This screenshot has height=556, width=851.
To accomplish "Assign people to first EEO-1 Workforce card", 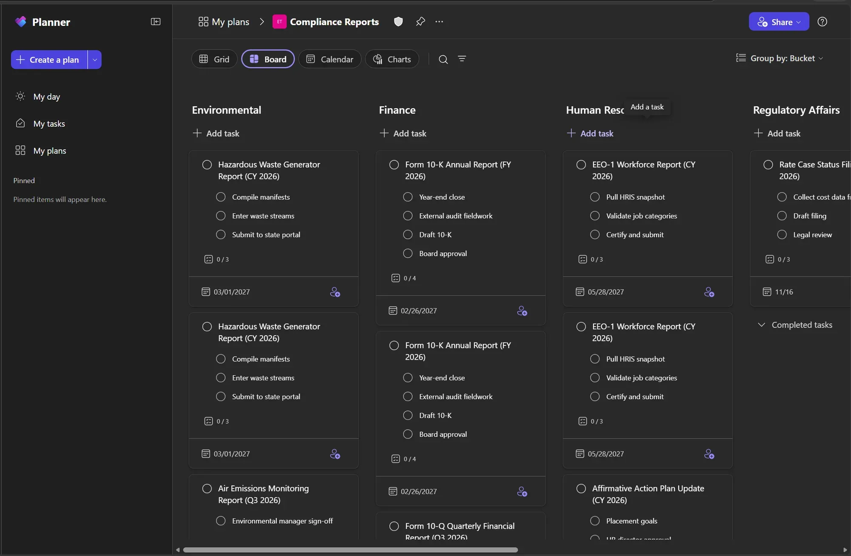I will click(x=709, y=292).
